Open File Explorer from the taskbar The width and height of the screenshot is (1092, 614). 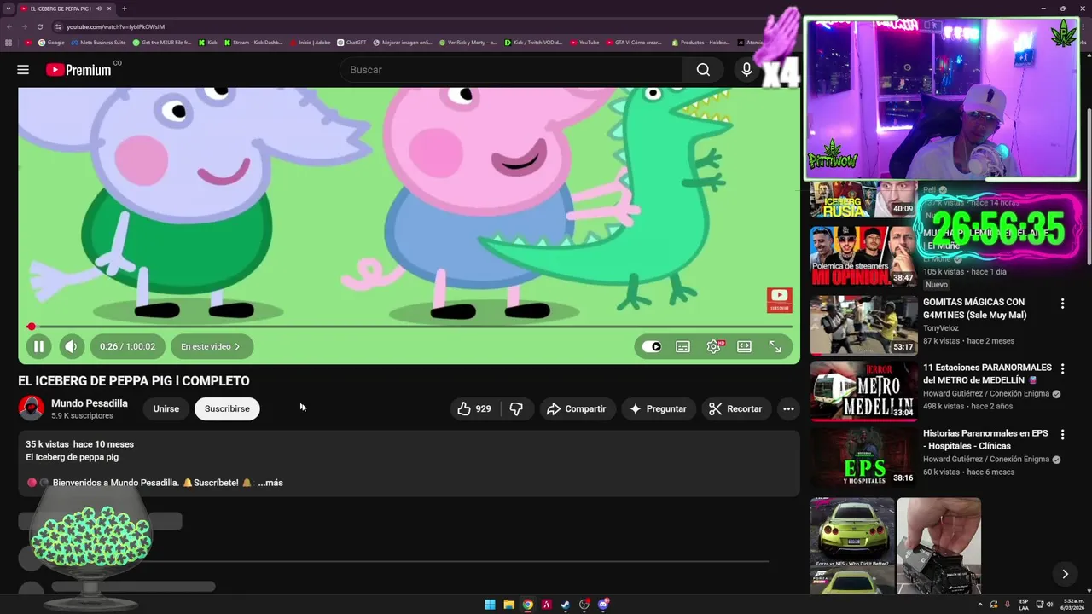tap(508, 605)
